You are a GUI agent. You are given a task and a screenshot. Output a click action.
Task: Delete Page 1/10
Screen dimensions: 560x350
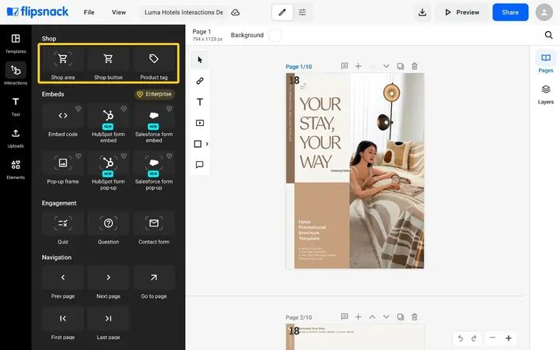coord(415,66)
